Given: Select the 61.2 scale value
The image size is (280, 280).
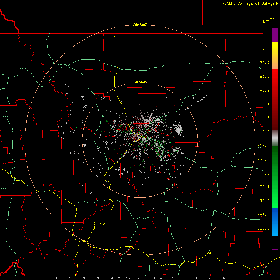Looking at the screenshot, I should tap(265, 77).
